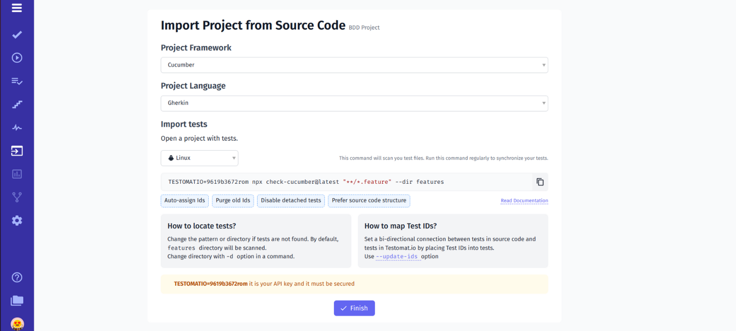Expand the Gherkin language dropdown
Image resolution: width=736 pixels, height=331 pixels.
point(354,103)
